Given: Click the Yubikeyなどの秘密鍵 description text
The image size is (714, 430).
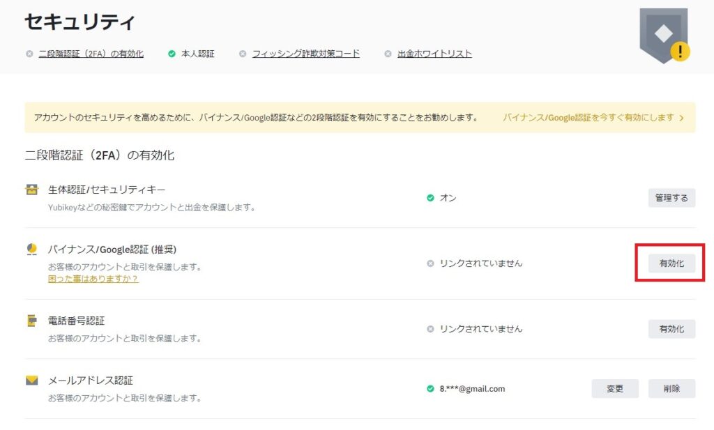Looking at the screenshot, I should tap(151, 208).
